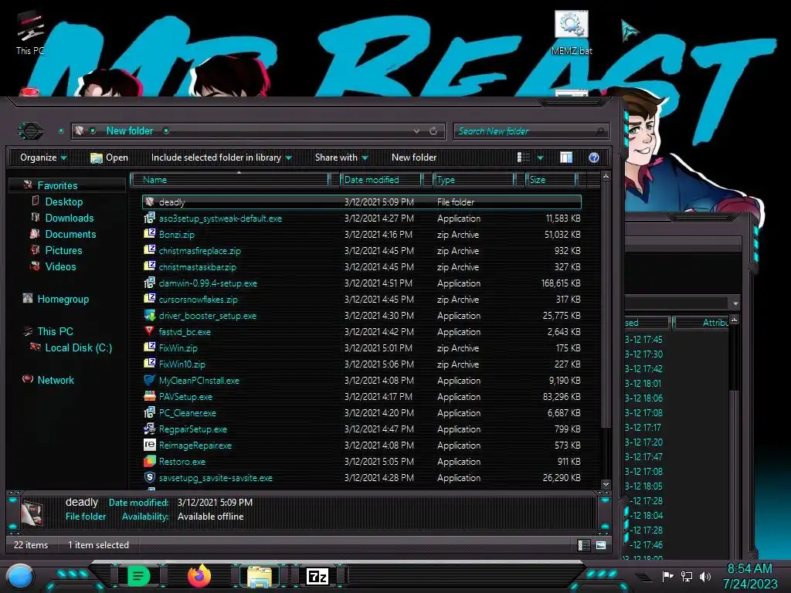Open dropdown arrow in background window

[735, 303]
